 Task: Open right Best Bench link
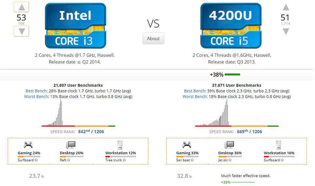tap(195, 91)
